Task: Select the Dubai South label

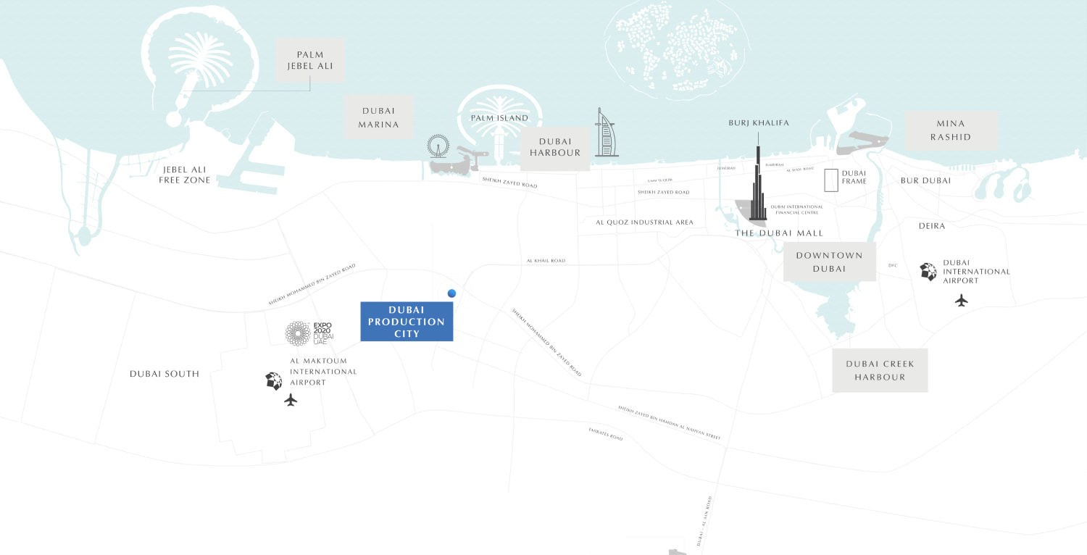Action: (164, 374)
